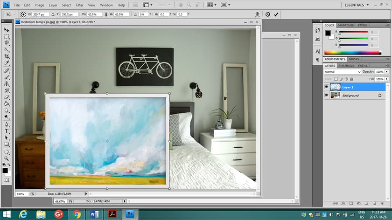Switch to the Swatches tab
392x220 pixels.
pos(346,25)
